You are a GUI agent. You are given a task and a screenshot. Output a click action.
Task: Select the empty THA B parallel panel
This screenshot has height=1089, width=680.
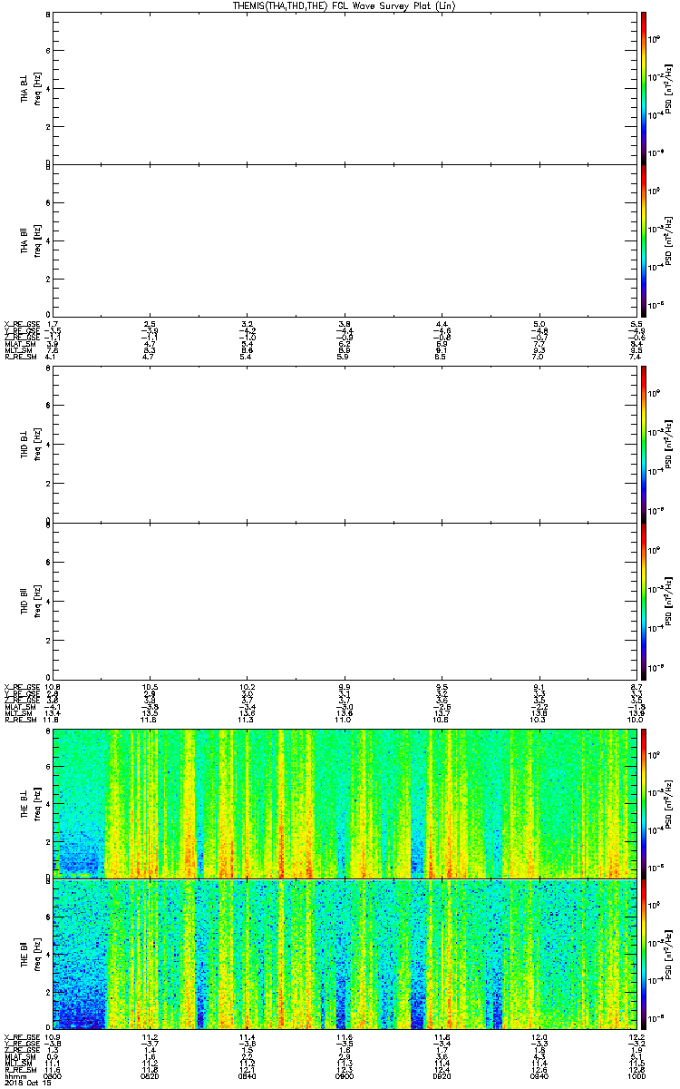(x=343, y=240)
